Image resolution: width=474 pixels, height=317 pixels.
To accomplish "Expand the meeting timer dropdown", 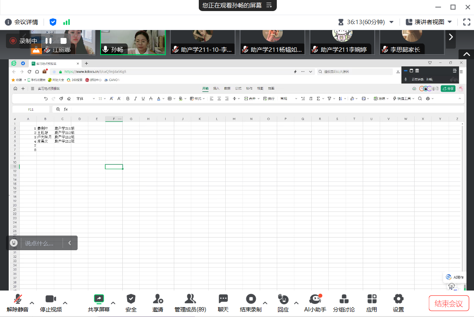I will pyautogui.click(x=392, y=22).
